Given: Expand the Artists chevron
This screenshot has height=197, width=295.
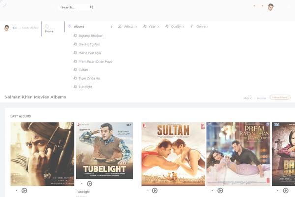Looking at the screenshot, I should click(x=136, y=27).
